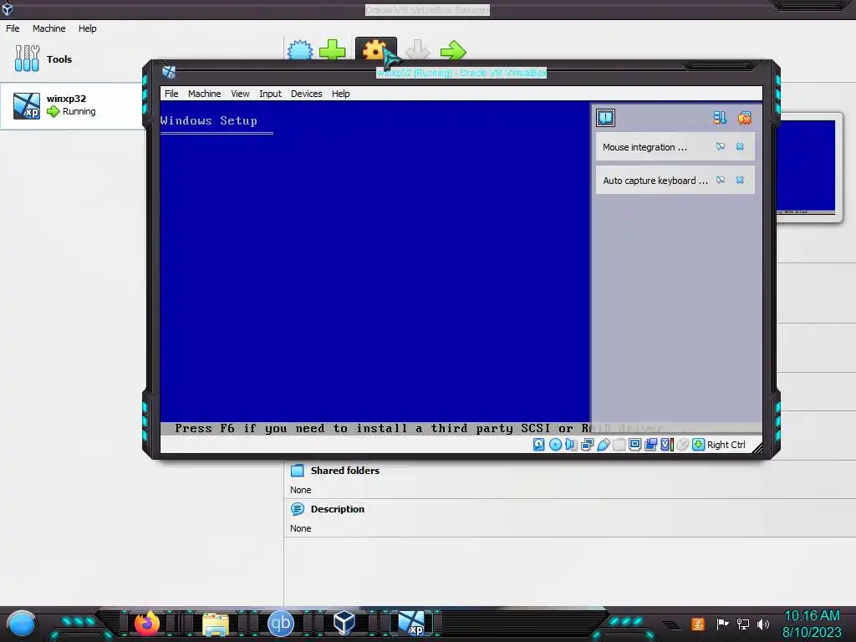Click the CPU virtualization V status icon
The height and width of the screenshot is (642, 856).
click(666, 445)
